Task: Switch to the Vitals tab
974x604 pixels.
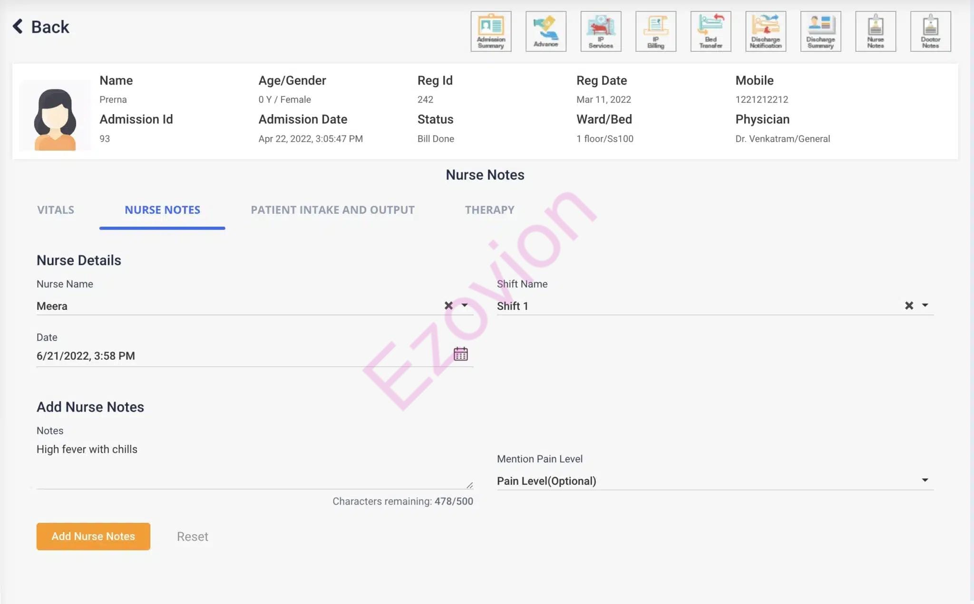Action: 56,210
